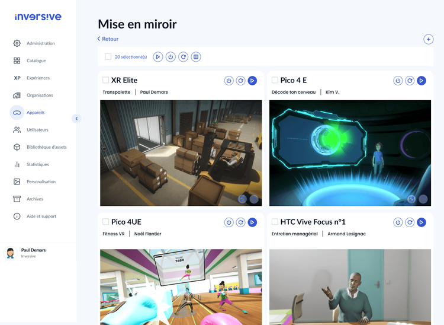Image resolution: width=444 pixels, height=325 pixels.
Task: Refresh all selected devices from toolbar
Action: pos(183,57)
